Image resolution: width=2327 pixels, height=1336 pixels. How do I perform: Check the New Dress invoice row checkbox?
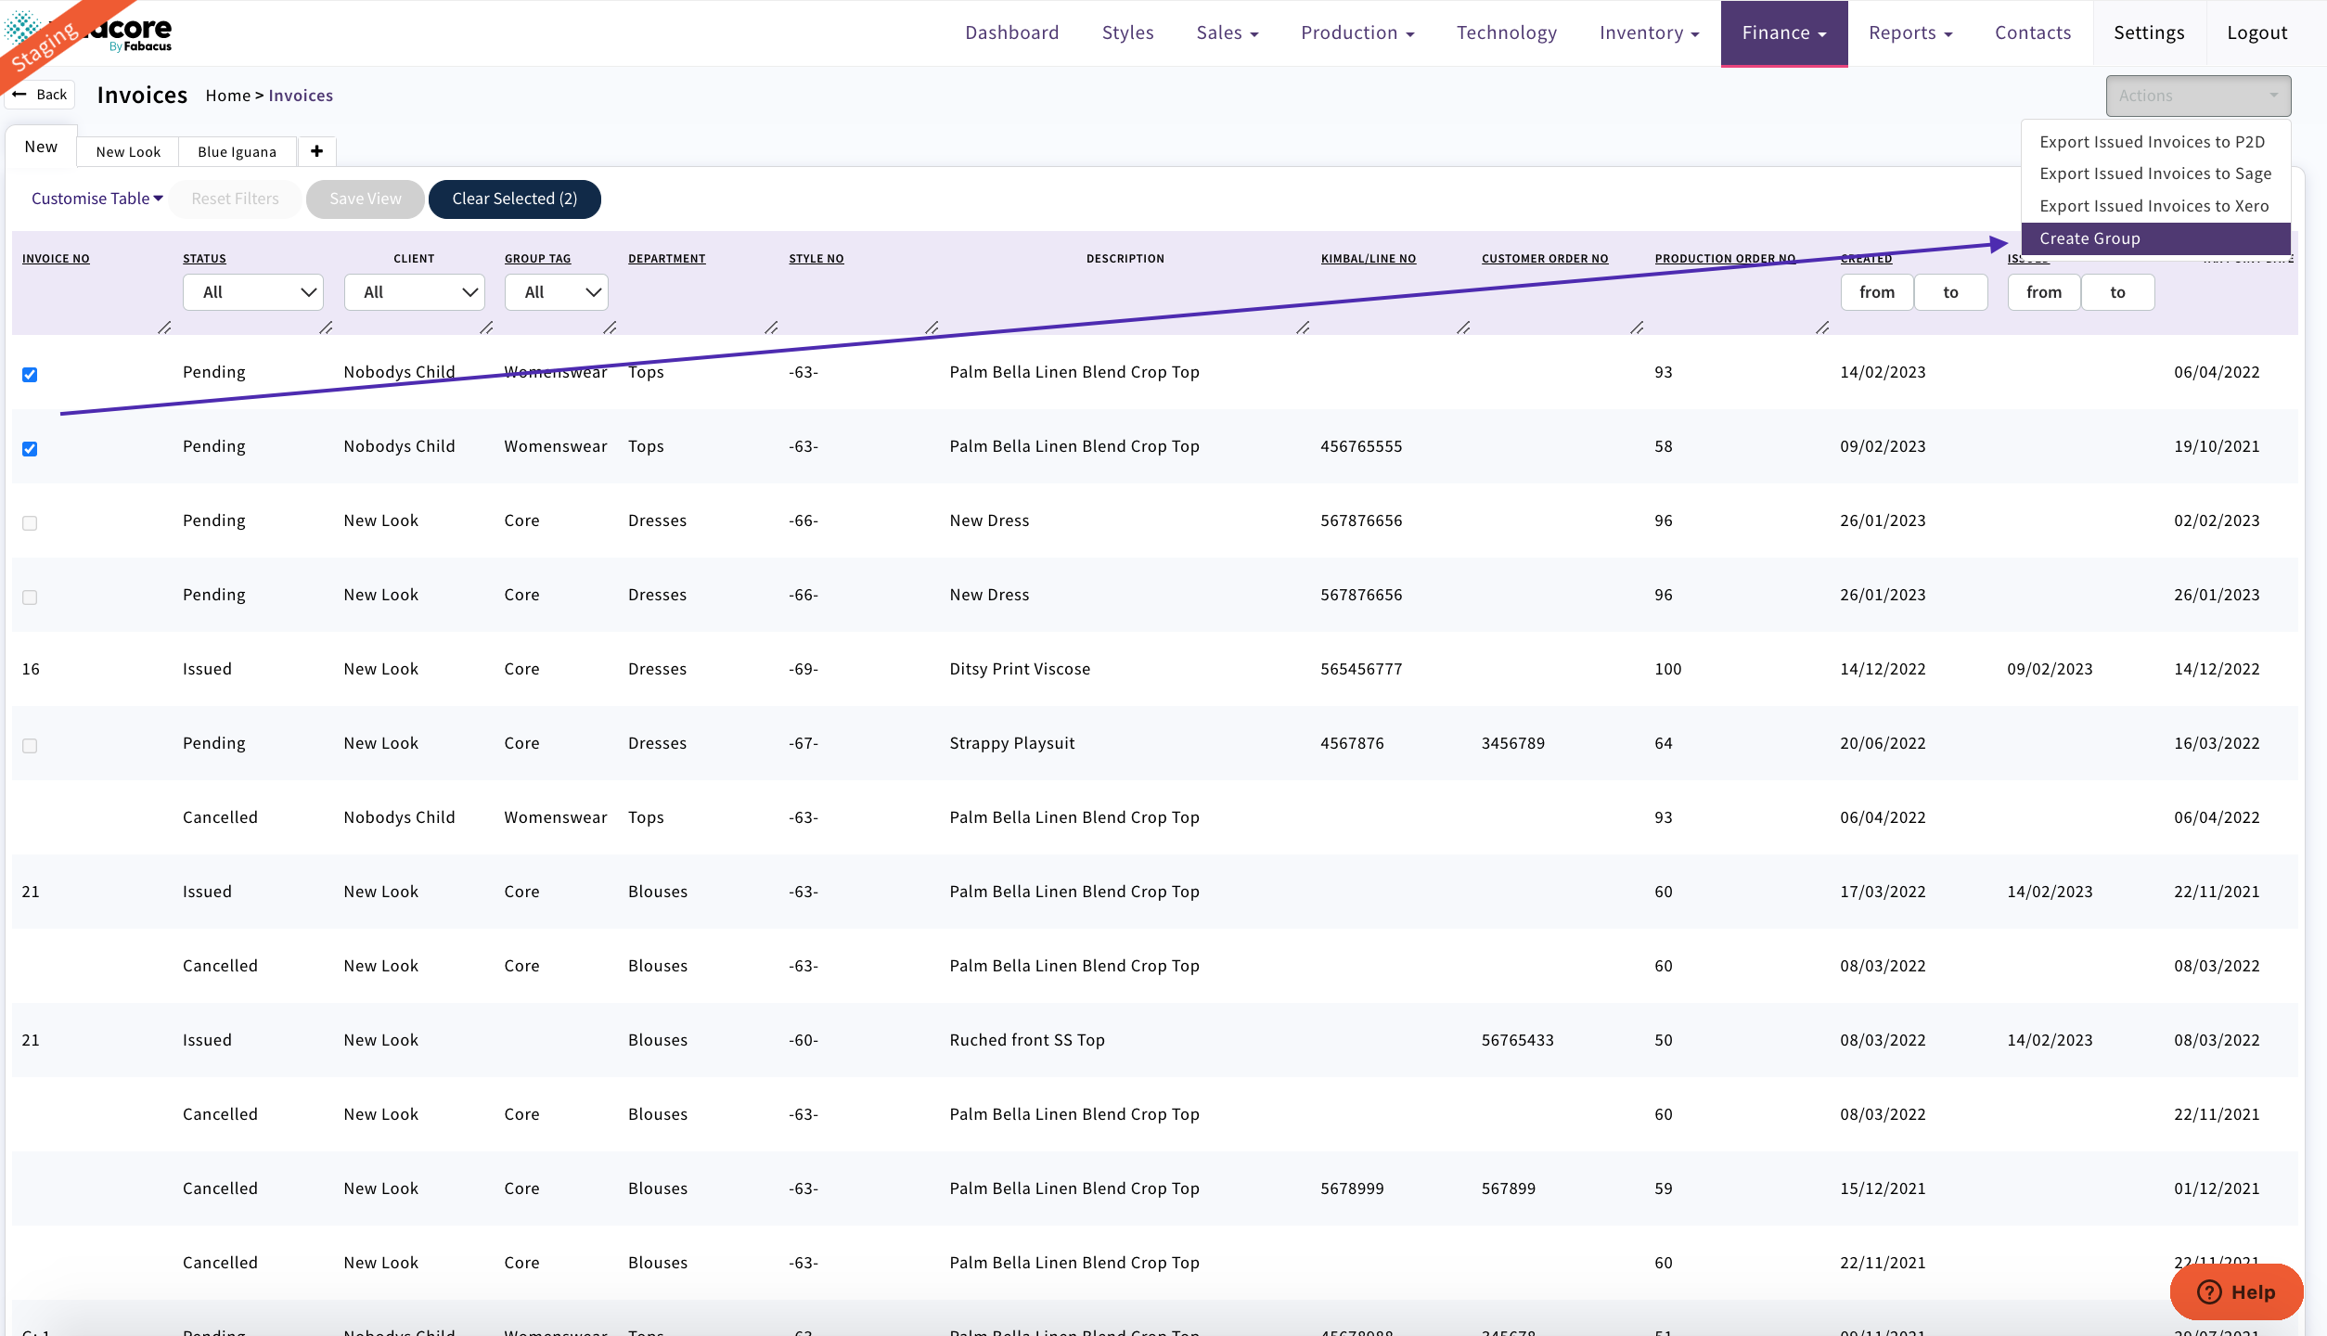coord(30,523)
